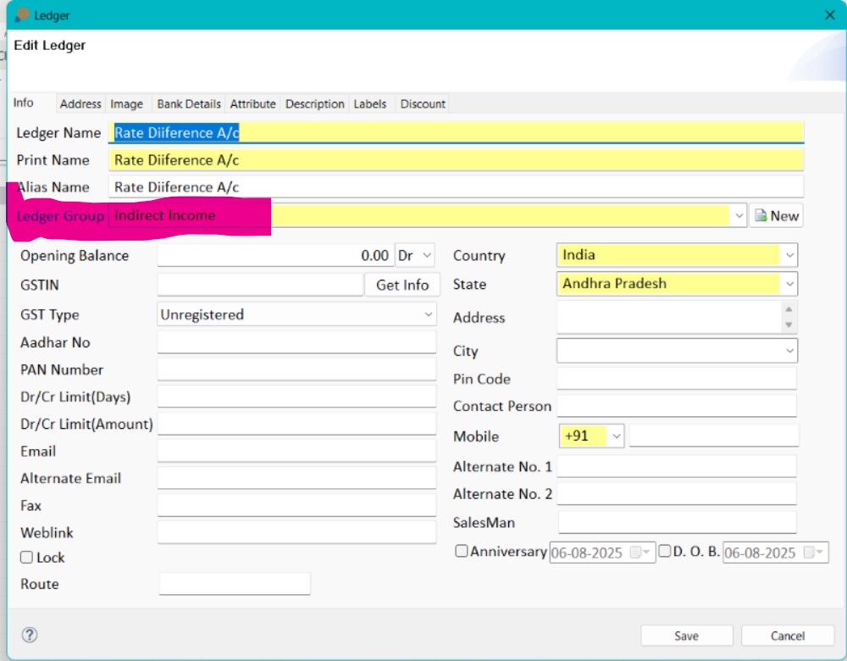
Task: Expand the Ledger Group dropdown
Action: pyautogui.click(x=739, y=215)
